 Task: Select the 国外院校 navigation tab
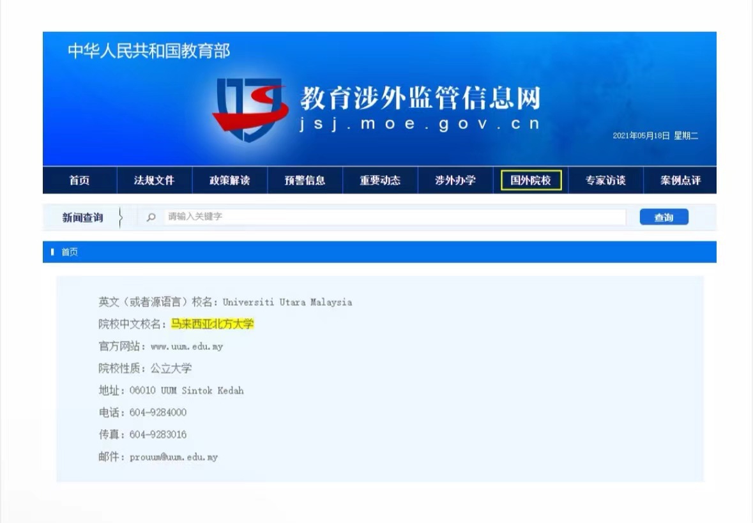pos(531,180)
